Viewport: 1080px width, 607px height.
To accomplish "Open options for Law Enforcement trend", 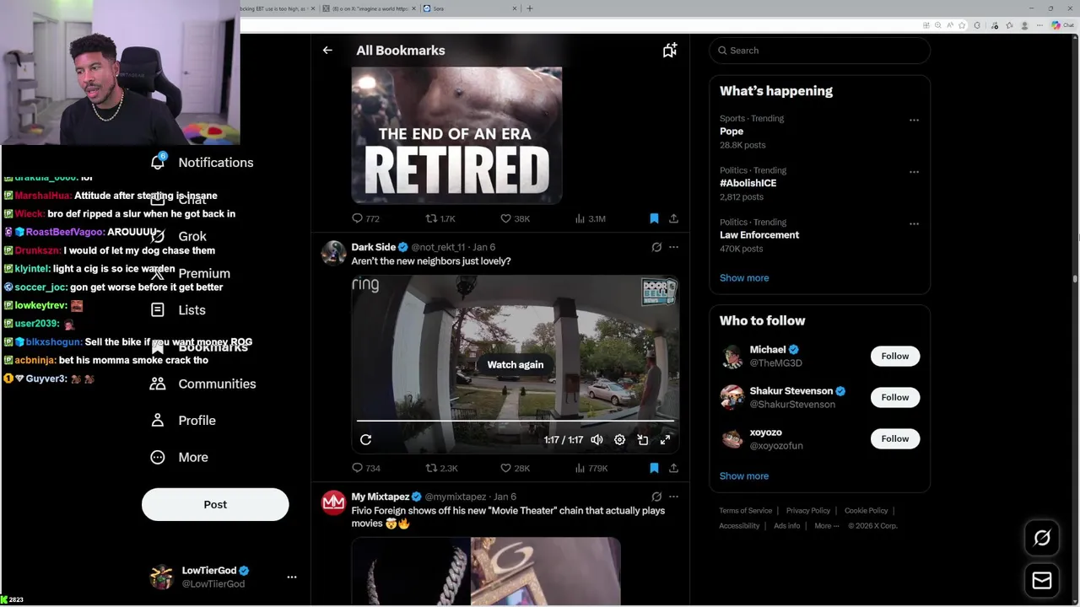I will pyautogui.click(x=914, y=223).
